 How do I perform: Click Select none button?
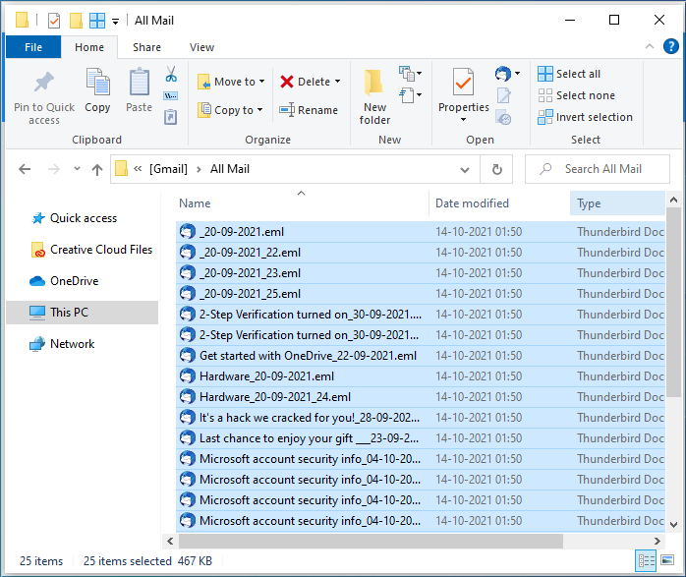coord(576,95)
